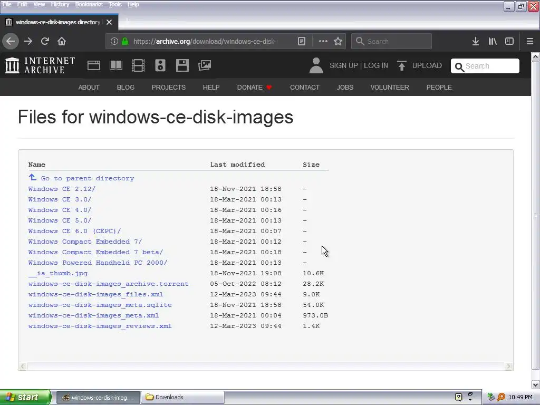Open Windows Powered Handheld PC 2000/ folder
540x405 pixels.
(98, 263)
